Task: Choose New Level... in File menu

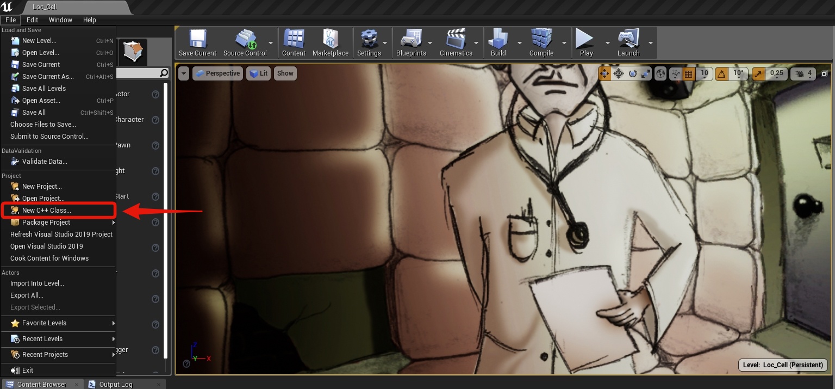Action: tap(58, 41)
